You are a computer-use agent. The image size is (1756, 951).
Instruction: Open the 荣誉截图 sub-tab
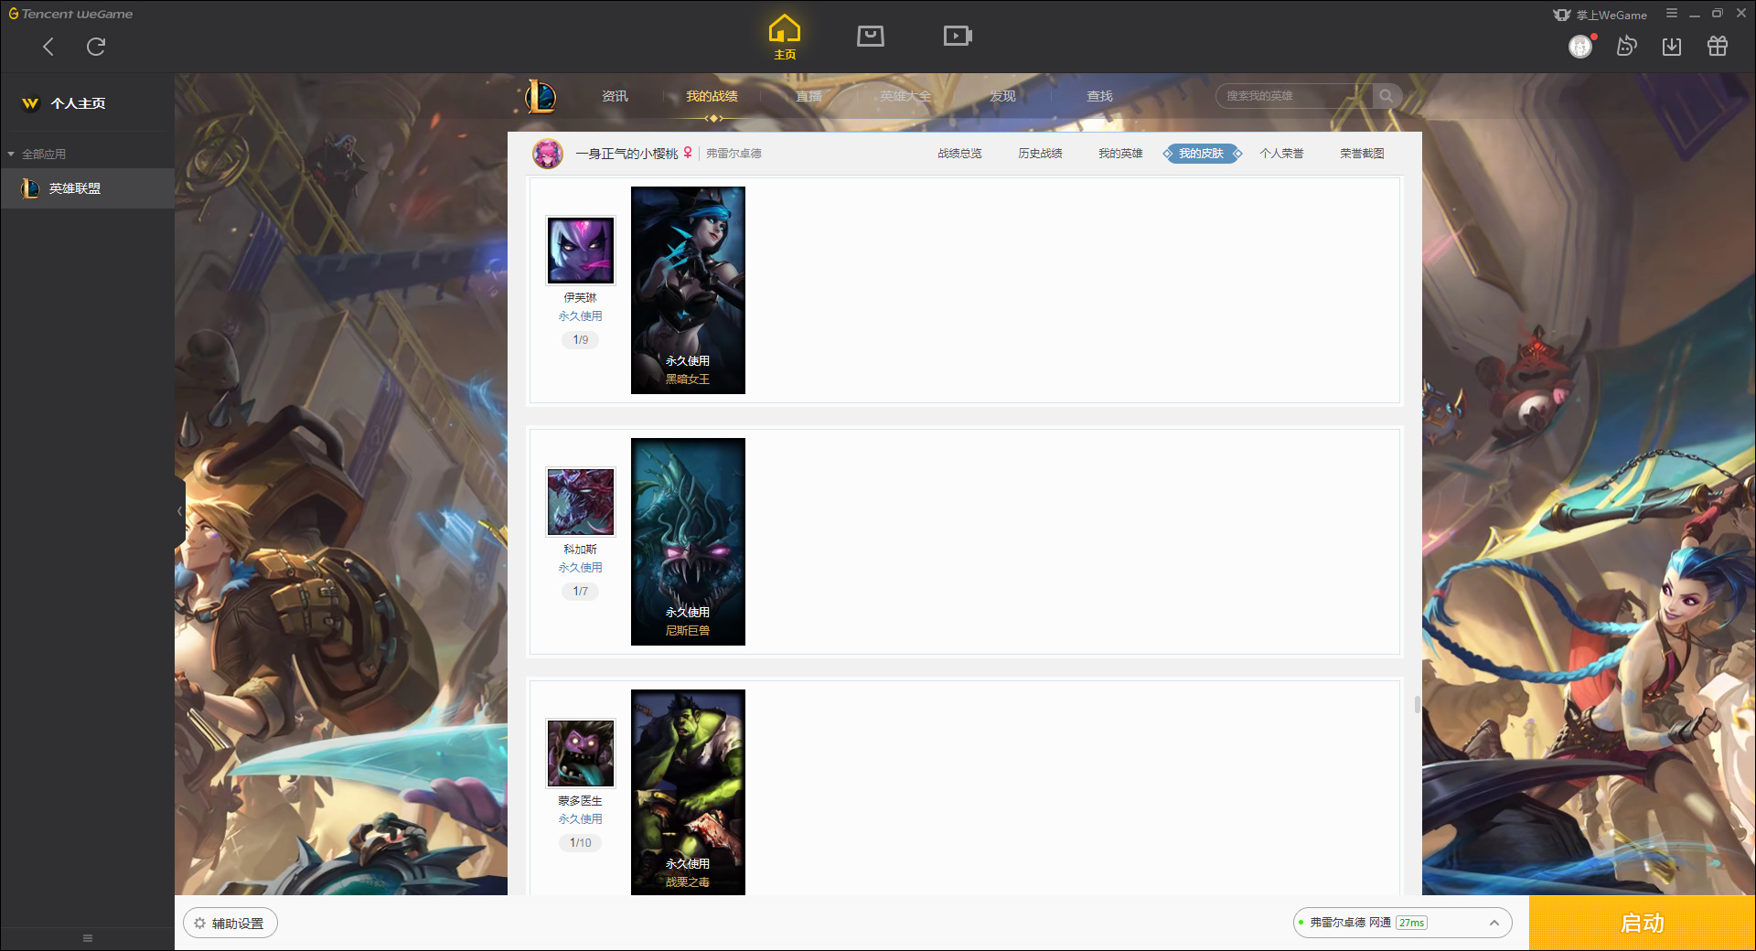click(1362, 154)
